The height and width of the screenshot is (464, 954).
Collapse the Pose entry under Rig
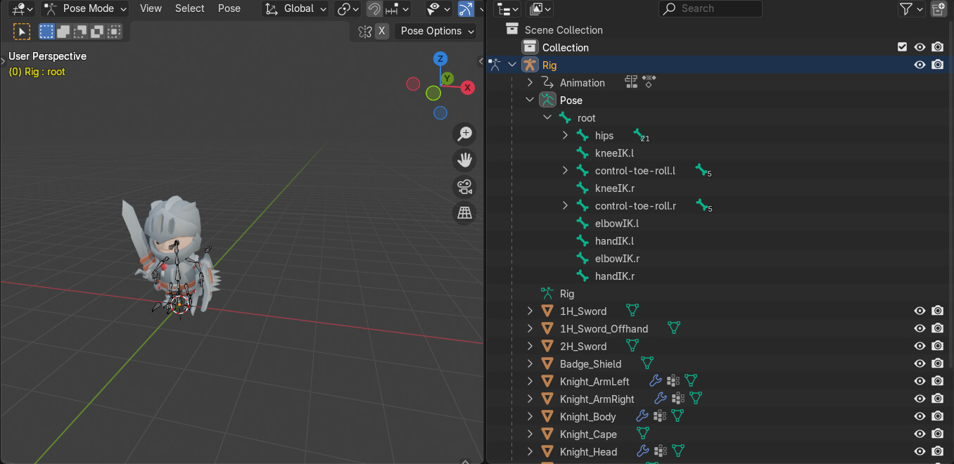click(530, 100)
